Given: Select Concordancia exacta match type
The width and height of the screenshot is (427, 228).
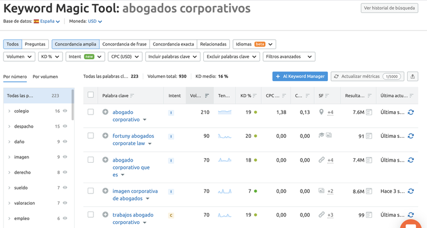Looking at the screenshot, I should click(x=173, y=44).
